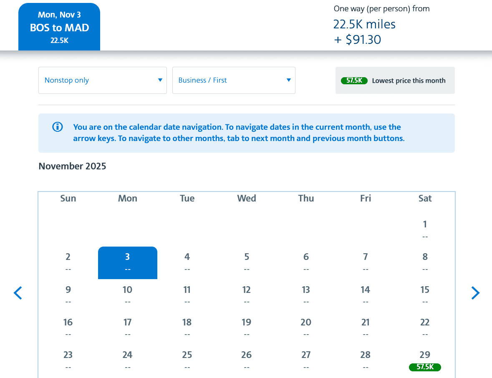Image resolution: width=492 pixels, height=378 pixels.
Task: Click the Nonstop only dropdown arrow
Action: [160, 80]
